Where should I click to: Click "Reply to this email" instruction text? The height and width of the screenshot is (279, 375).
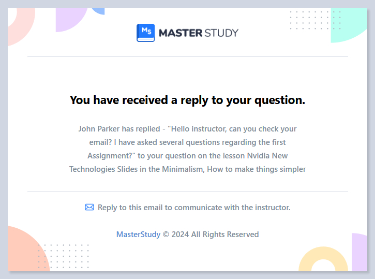(194, 208)
